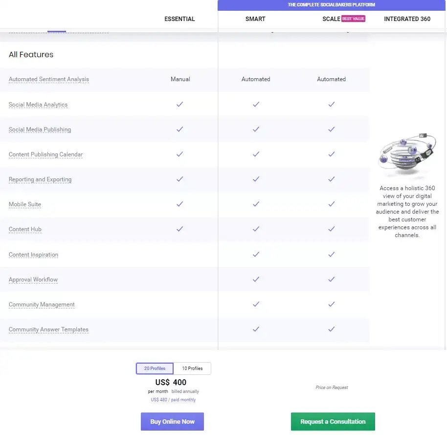Screen dimensions: 447x435
Task: Click the Community Answer Templates feature label
Action: 48,329
